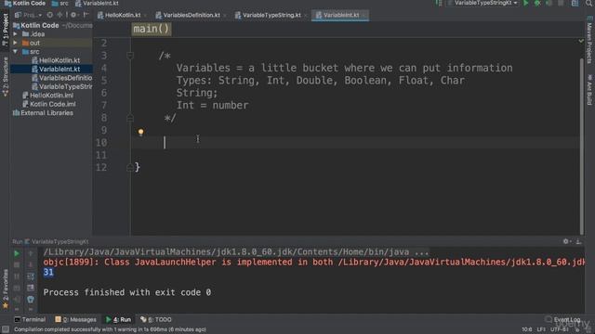595x334 pixels.
Task: Click the search everywhere magnifier icon
Action: [588, 3]
